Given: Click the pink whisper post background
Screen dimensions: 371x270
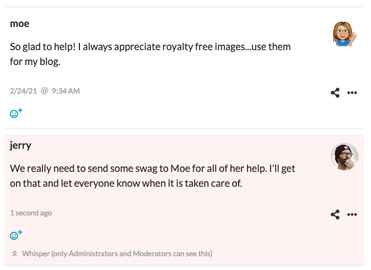Looking at the screenshot, I should 184,200.
